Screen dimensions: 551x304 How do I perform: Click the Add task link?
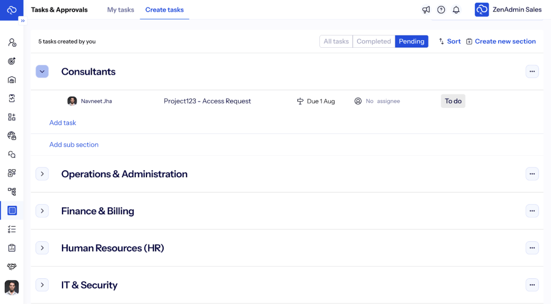pyautogui.click(x=62, y=123)
